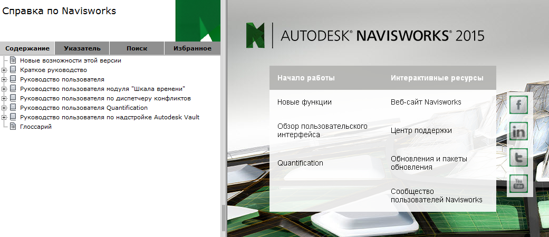Switch to the Содержание tab
The height and width of the screenshot is (237, 549).
pyautogui.click(x=27, y=48)
